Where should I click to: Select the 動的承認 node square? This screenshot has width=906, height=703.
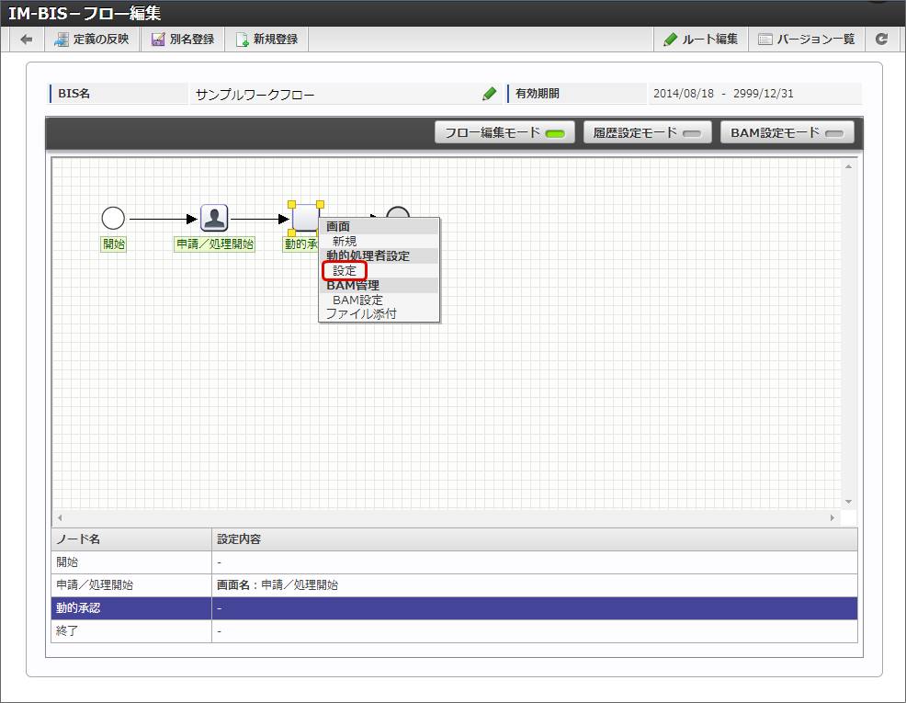(x=305, y=218)
